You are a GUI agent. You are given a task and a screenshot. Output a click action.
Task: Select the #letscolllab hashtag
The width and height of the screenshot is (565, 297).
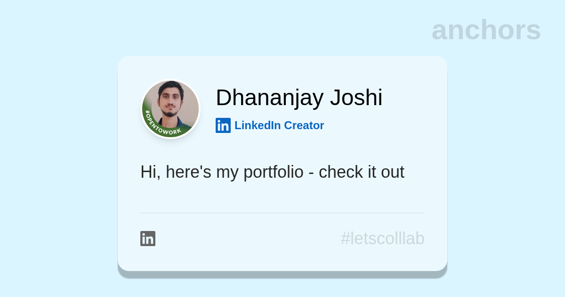tap(382, 239)
